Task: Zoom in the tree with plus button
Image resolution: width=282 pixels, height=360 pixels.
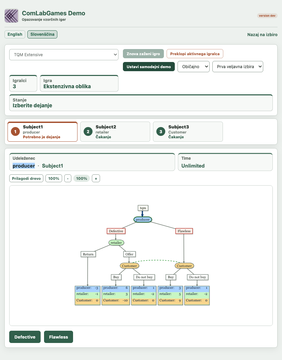Action: tap(96, 178)
